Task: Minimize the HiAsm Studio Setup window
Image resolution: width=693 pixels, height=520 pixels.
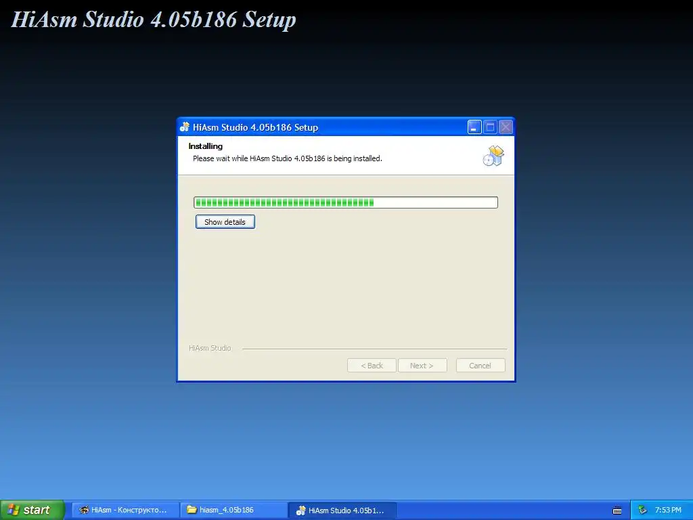Action: tap(474, 127)
